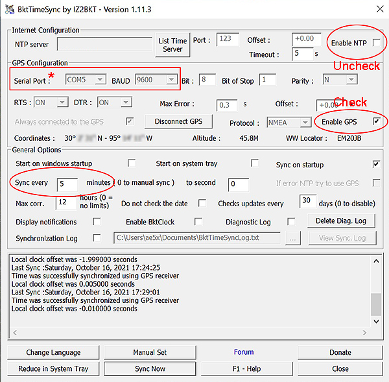The height and width of the screenshot is (382, 389).
Task: Click the NTP server input field
Action: [x=104, y=44]
